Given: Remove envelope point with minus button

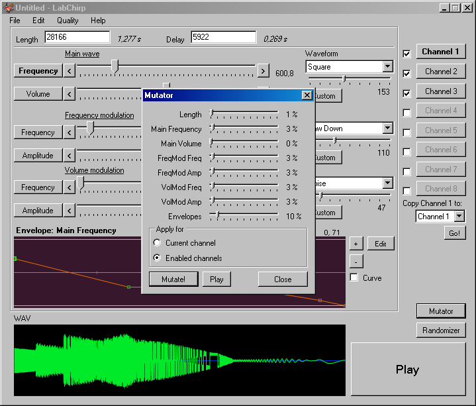Looking at the screenshot, I should point(356,262).
